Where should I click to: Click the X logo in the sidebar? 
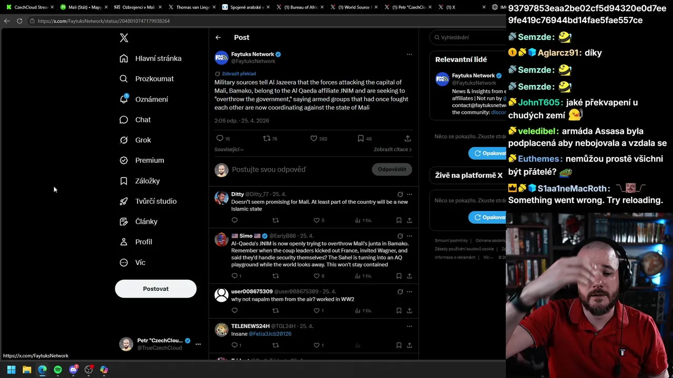click(x=124, y=38)
